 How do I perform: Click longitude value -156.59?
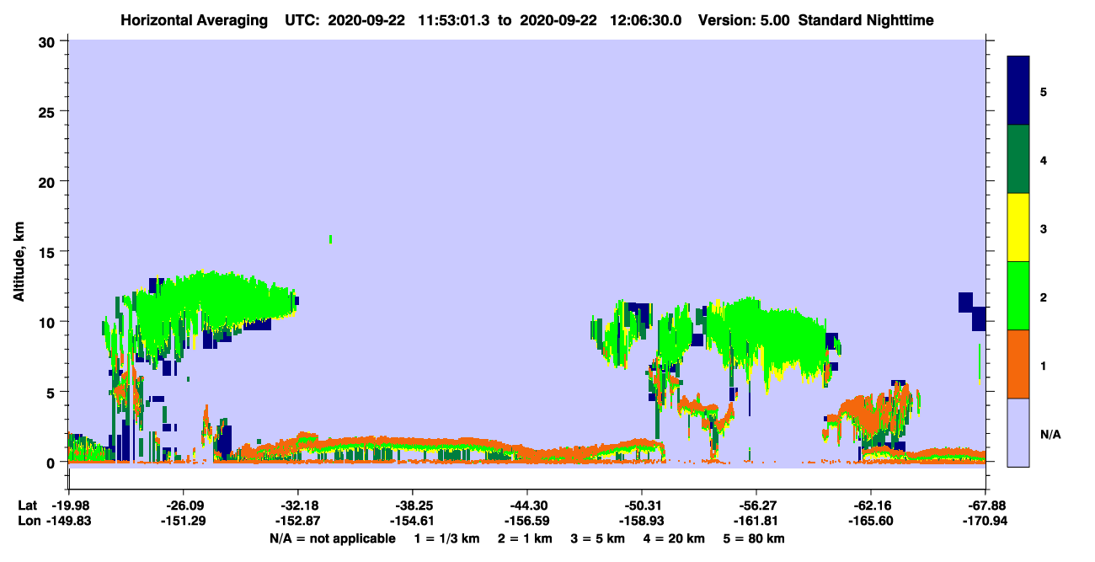click(x=527, y=522)
